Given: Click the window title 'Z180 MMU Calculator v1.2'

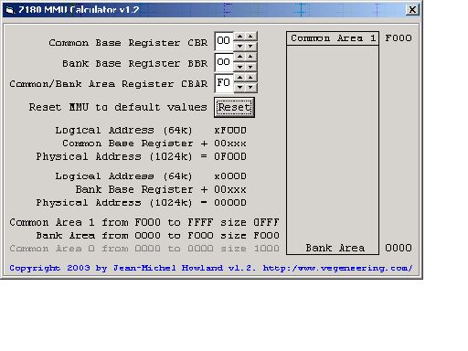Looking at the screenshot, I should (79, 10).
